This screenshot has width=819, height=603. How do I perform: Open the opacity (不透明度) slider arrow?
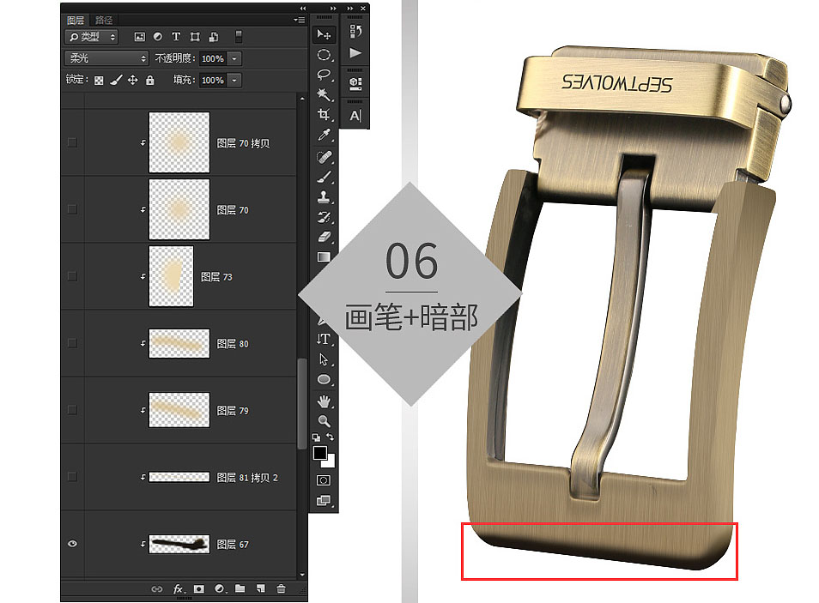234,58
